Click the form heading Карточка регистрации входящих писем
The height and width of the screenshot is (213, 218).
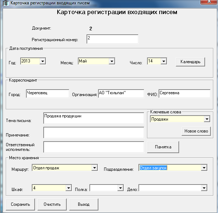[x=117, y=12]
